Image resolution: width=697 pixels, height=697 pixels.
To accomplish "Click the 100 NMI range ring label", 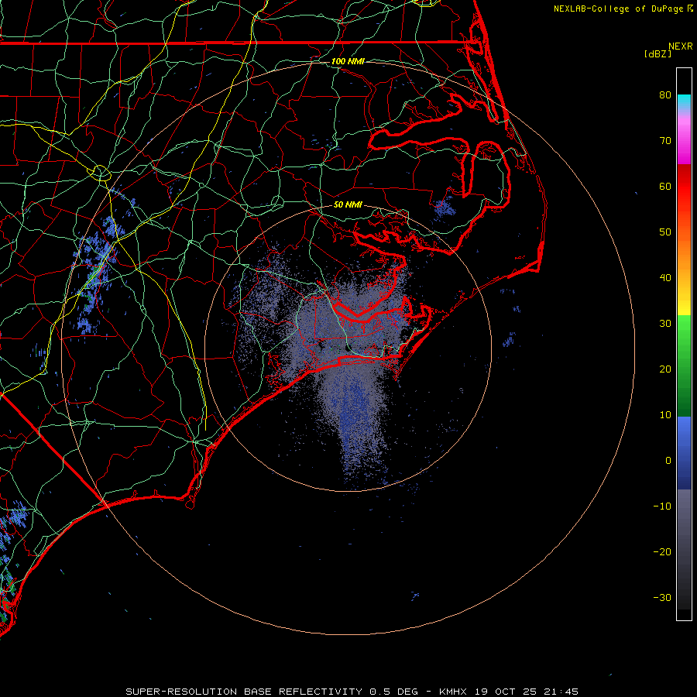I will (x=348, y=61).
